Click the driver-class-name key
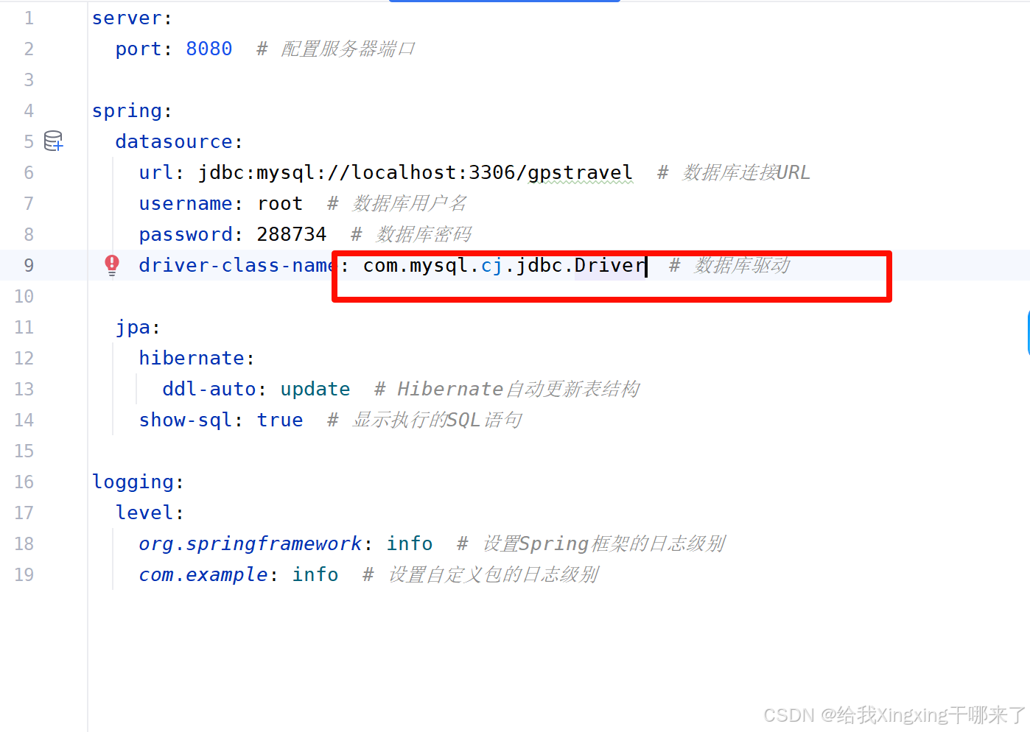 click(x=237, y=265)
